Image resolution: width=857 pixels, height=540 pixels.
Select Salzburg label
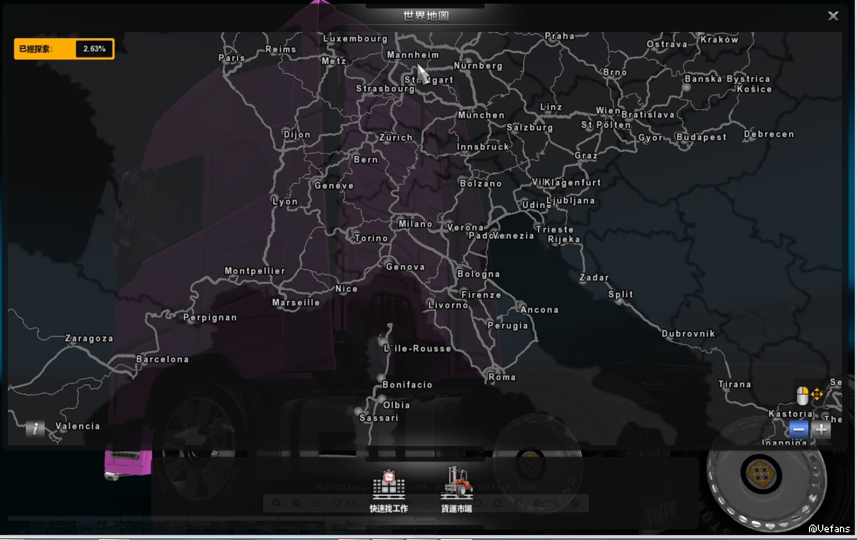click(530, 128)
